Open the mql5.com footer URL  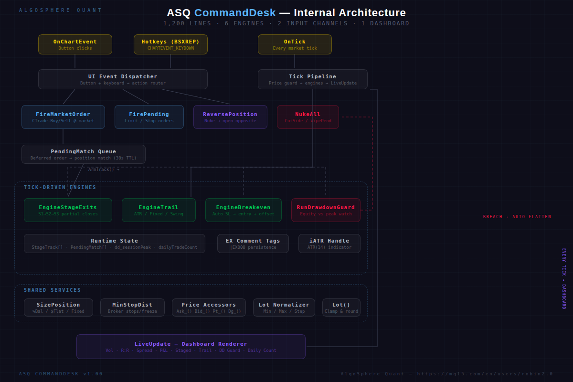[x=485, y=374]
